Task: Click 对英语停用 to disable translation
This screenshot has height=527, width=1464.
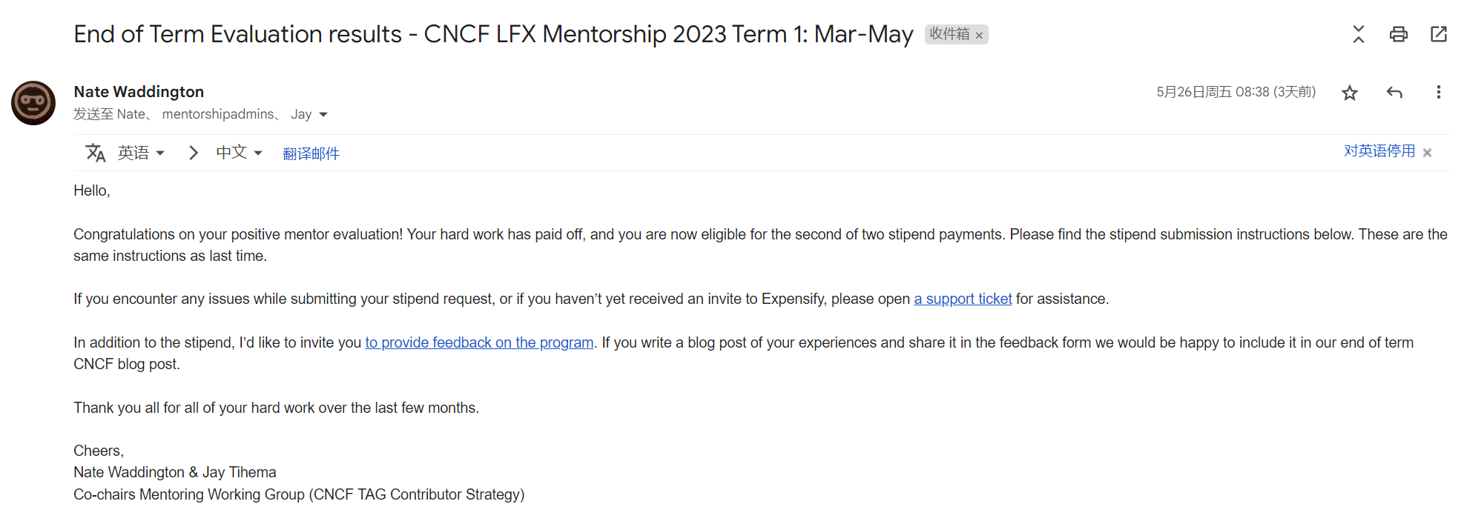Action: pyautogui.click(x=1379, y=151)
